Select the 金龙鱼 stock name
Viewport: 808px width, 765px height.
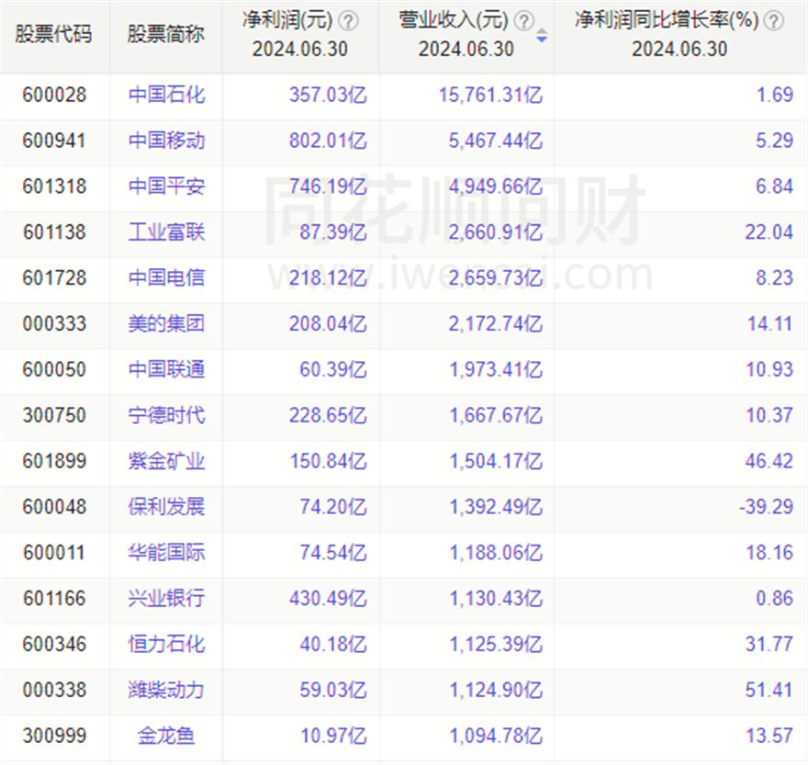click(x=166, y=736)
